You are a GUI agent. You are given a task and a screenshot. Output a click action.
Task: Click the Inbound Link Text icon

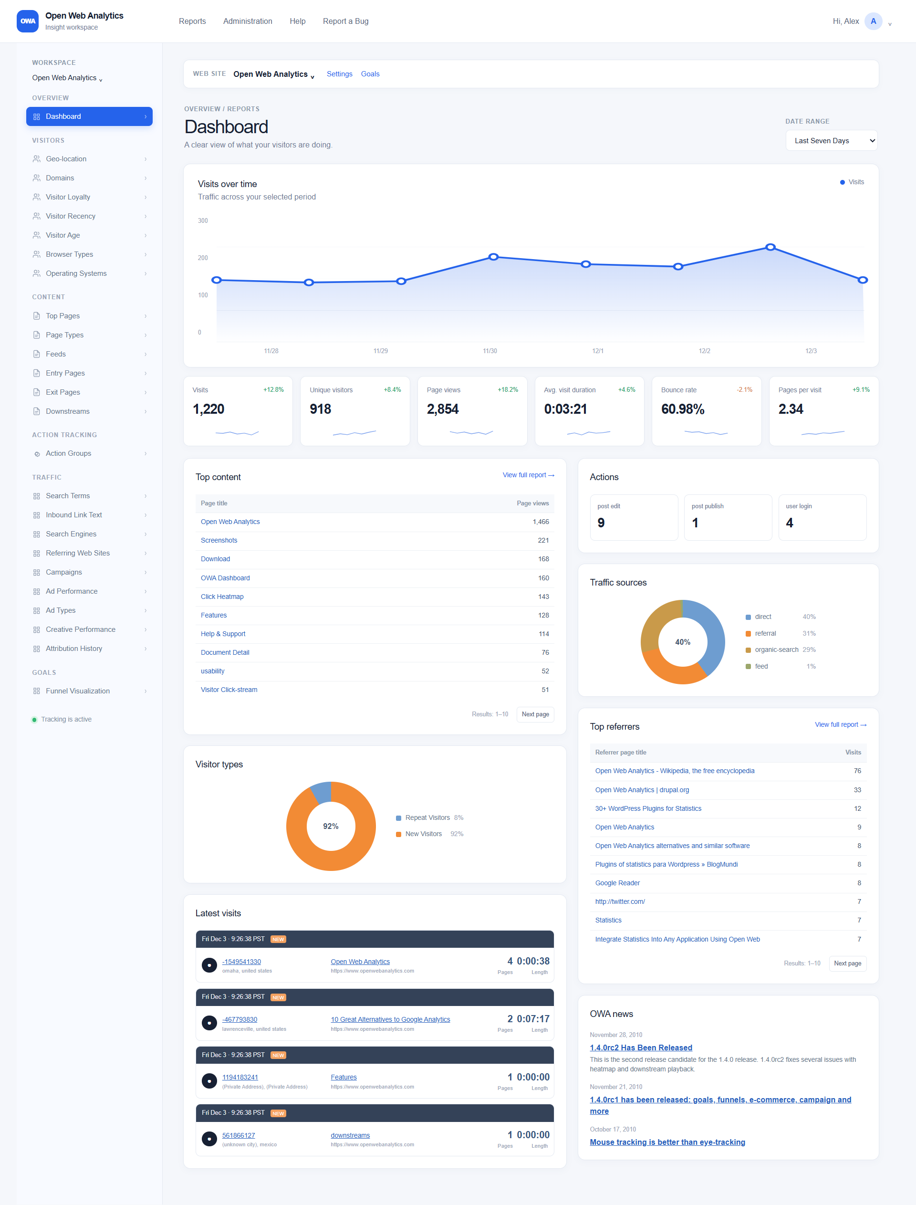[x=37, y=515]
